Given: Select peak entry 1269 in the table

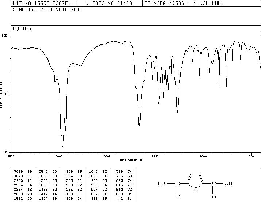Looking at the screenshot, I should click(68, 185).
